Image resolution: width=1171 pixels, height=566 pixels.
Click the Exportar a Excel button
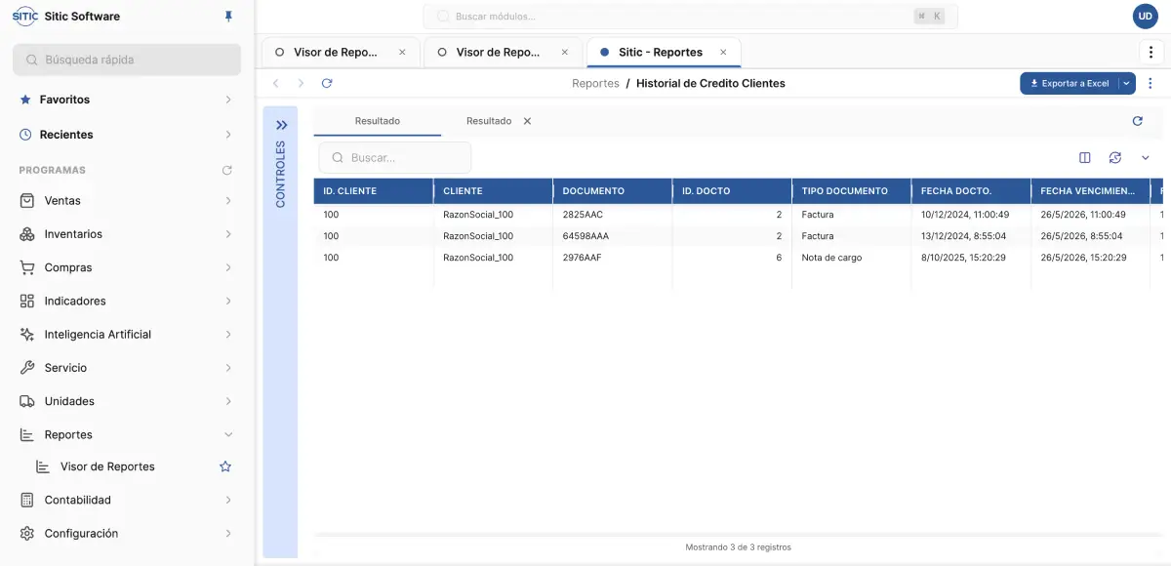(x=1069, y=84)
